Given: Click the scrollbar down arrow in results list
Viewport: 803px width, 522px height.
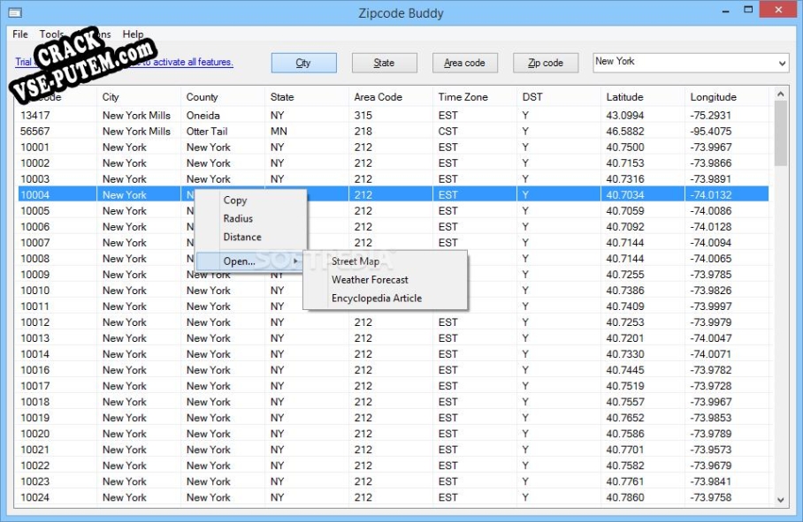Looking at the screenshot, I should [x=780, y=500].
